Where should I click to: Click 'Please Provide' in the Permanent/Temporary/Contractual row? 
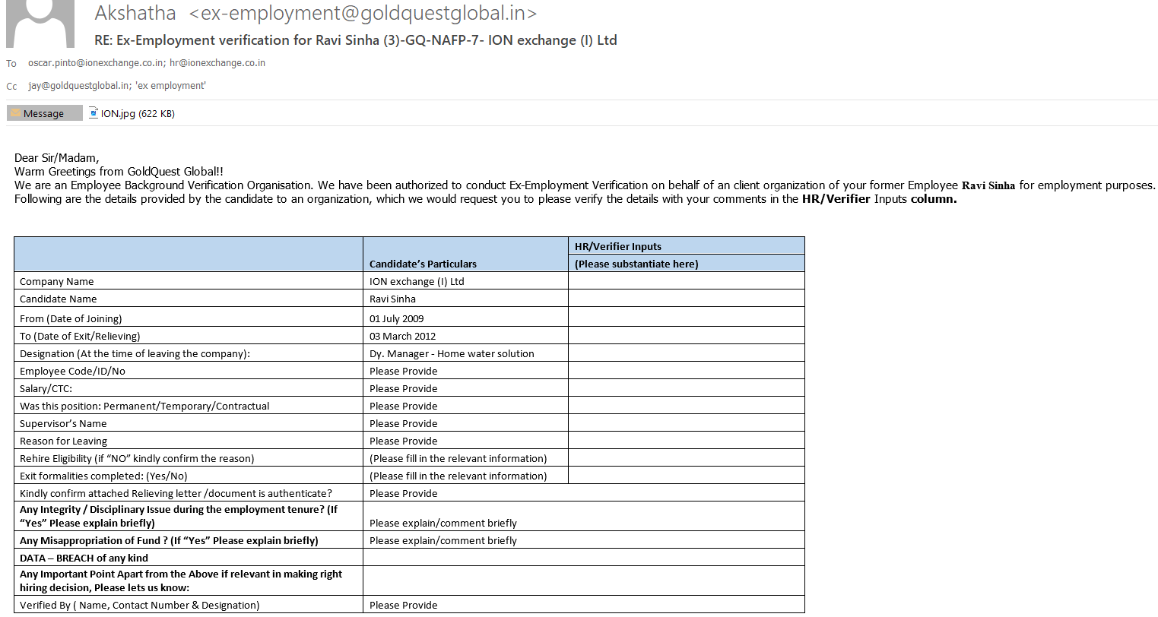coord(404,406)
